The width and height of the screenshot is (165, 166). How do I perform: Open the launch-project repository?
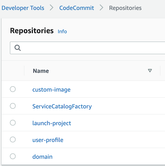point(51,123)
